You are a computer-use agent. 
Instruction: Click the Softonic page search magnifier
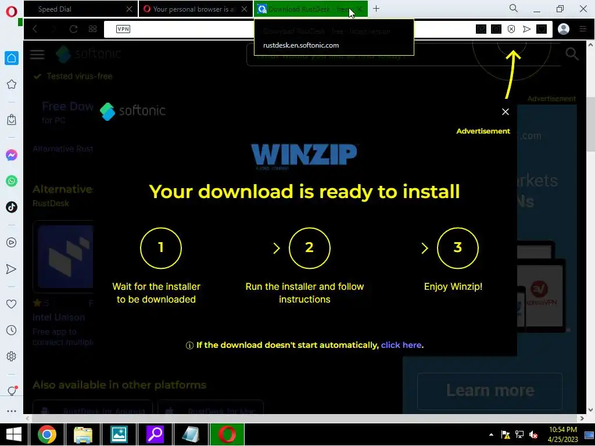(572, 54)
